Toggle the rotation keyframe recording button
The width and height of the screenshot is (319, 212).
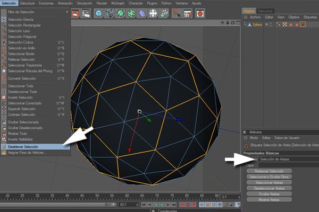pyautogui.click(x=214, y=205)
